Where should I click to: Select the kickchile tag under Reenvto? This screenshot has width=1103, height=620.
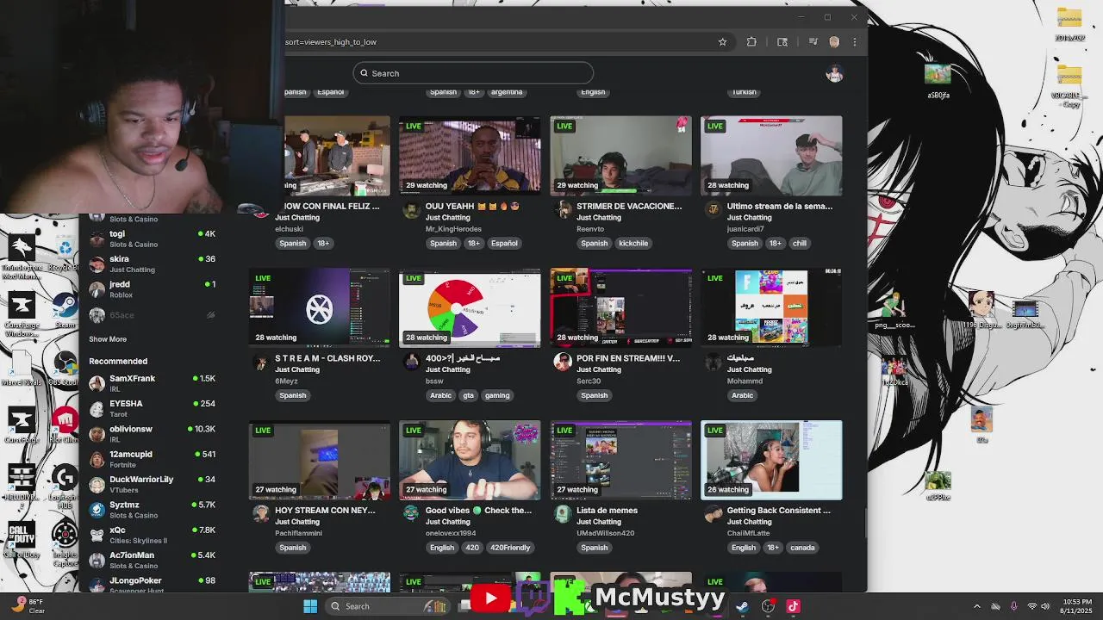[633, 243]
